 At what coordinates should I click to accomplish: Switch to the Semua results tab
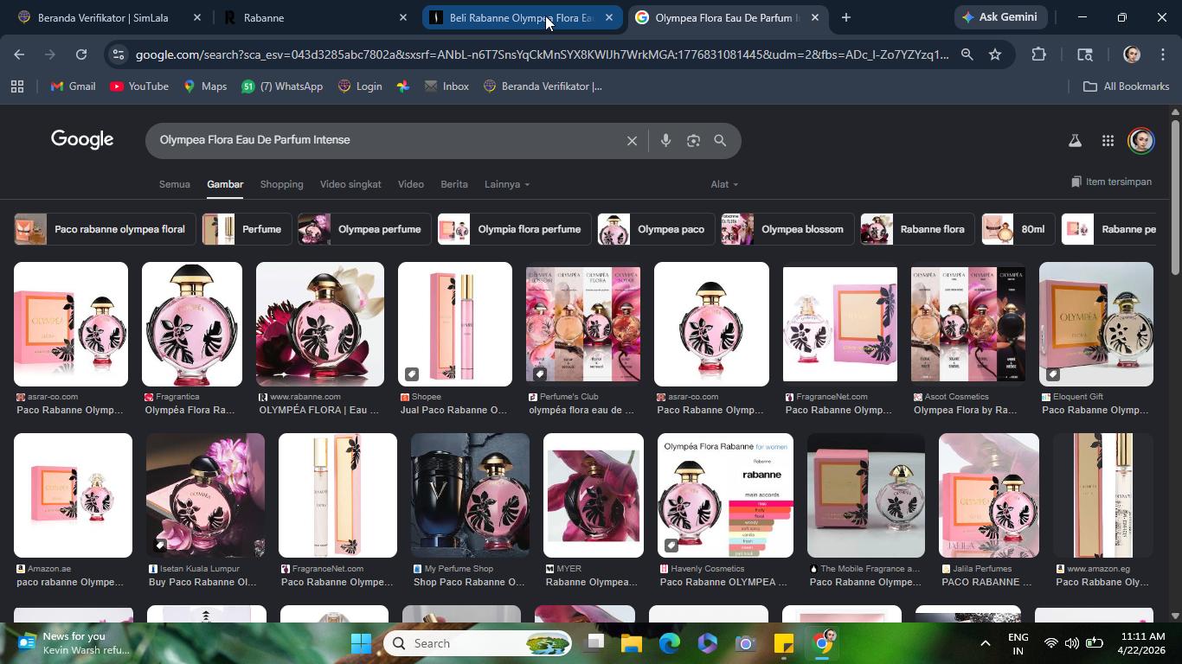(174, 184)
